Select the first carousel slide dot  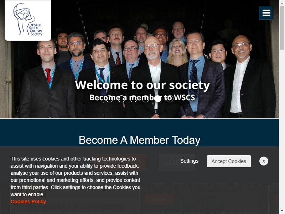click(x=109, y=99)
